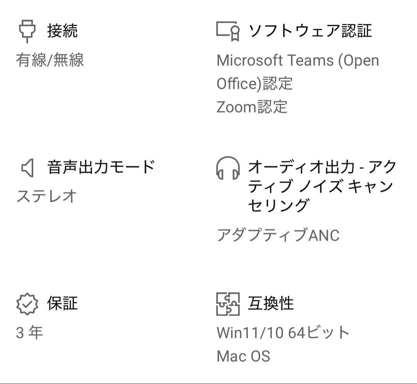
Task: Click the compatibility puzzle piece icon
Action: [x=228, y=304]
